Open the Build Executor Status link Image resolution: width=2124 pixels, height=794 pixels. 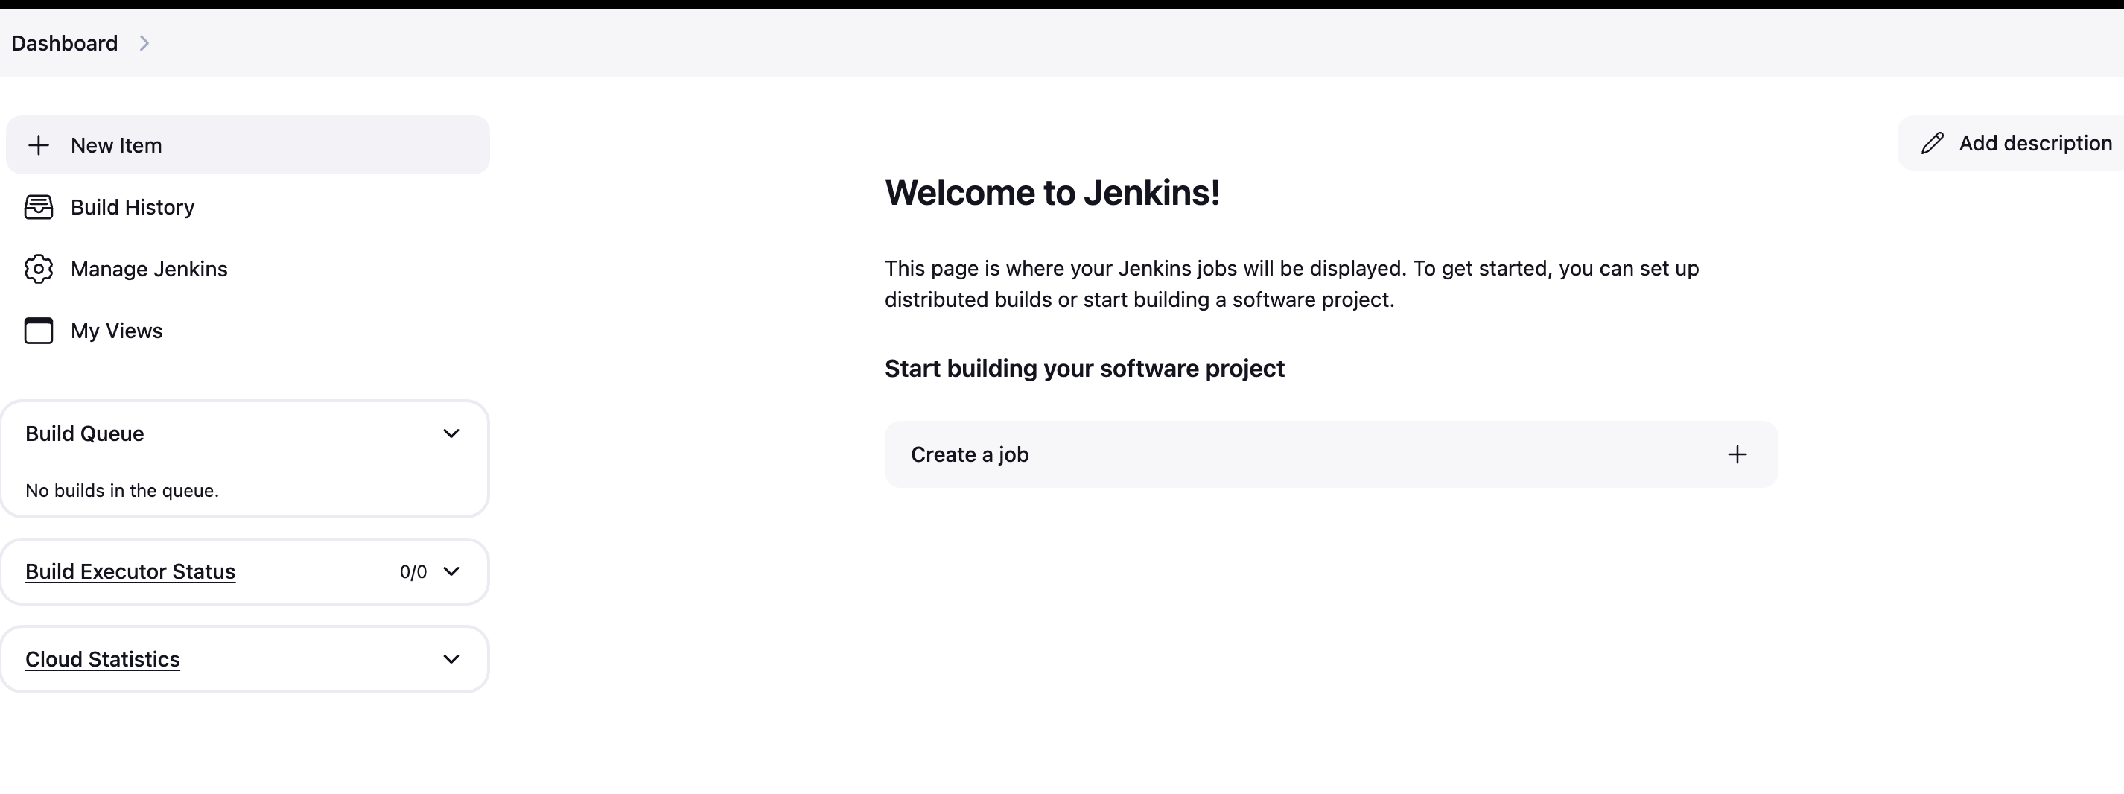coord(130,571)
